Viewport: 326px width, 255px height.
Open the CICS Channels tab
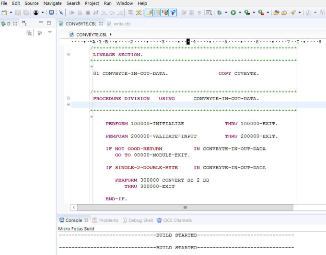[174, 220]
